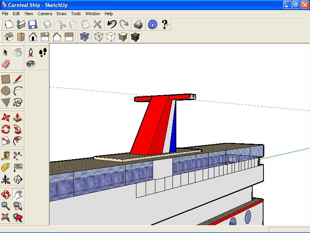Switch to the Iso view
310x233 pixels.
pos(9,37)
